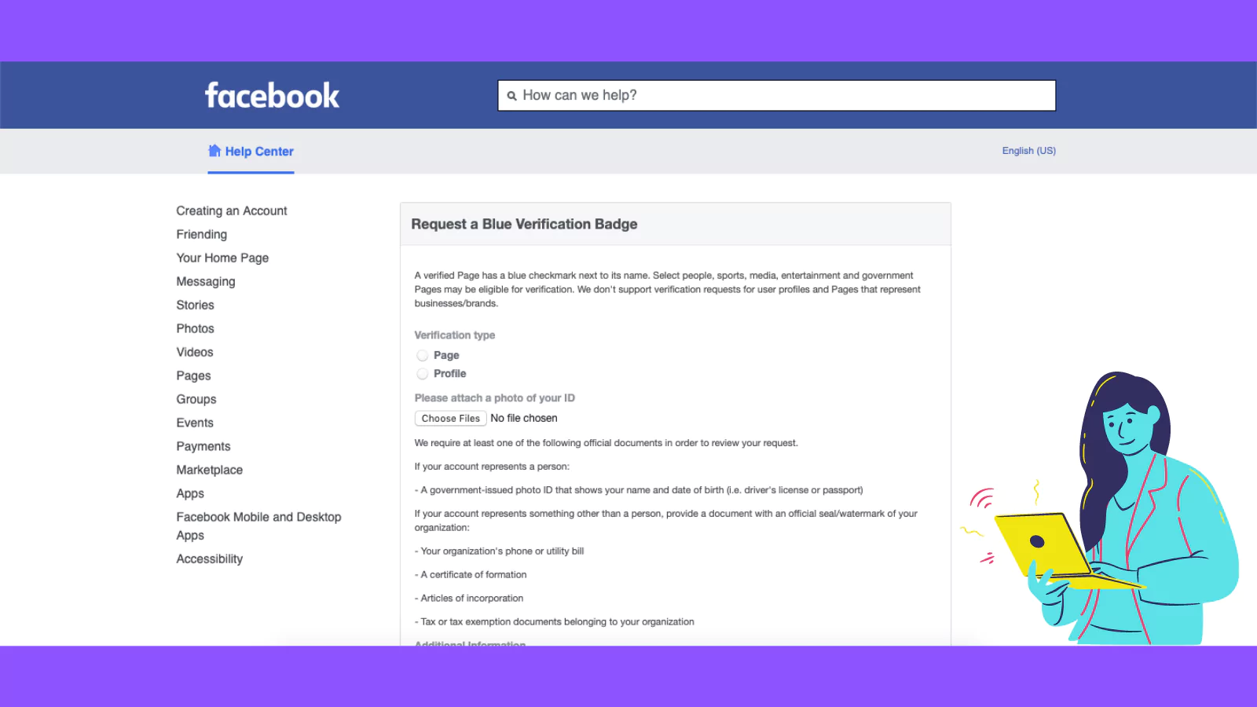The width and height of the screenshot is (1257, 707).
Task: Open the Messaging help topic
Action: [206, 281]
